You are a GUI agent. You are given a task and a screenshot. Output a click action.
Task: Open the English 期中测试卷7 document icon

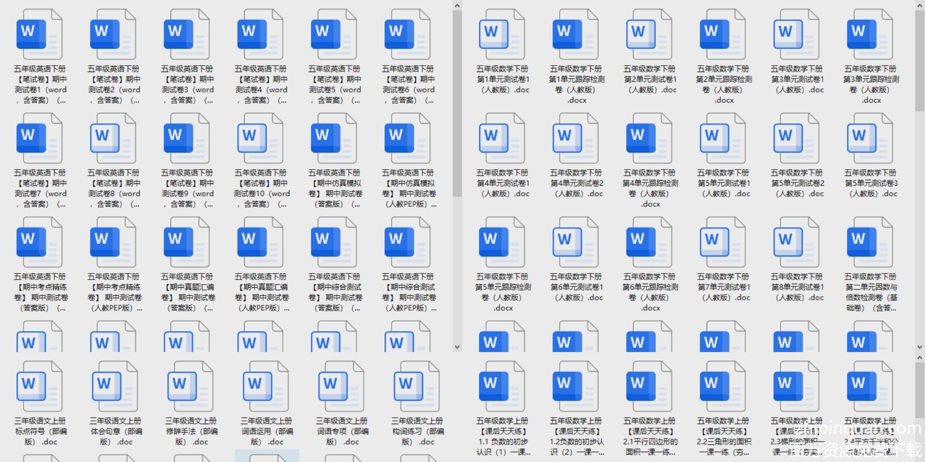click(39, 138)
